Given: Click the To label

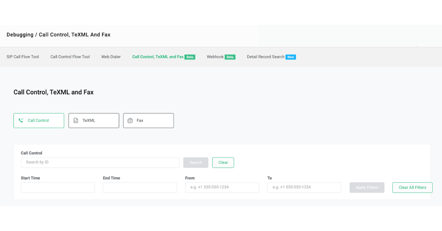Looking at the screenshot, I should coord(270,178).
